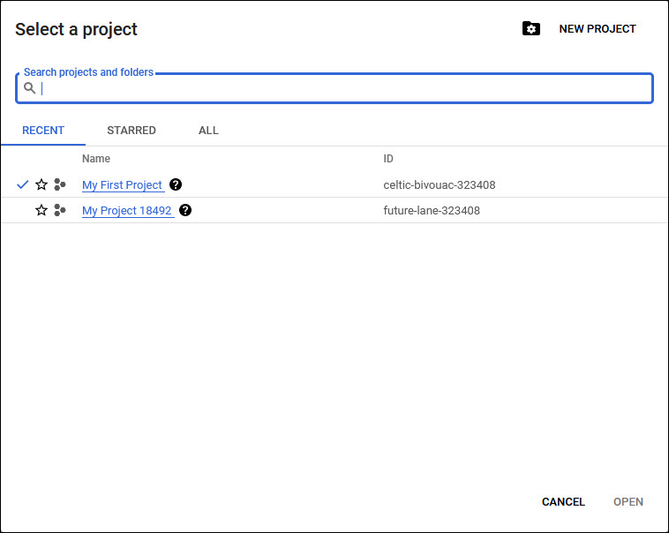Click the Open button
Image resolution: width=669 pixels, height=533 pixels.
pyautogui.click(x=628, y=502)
